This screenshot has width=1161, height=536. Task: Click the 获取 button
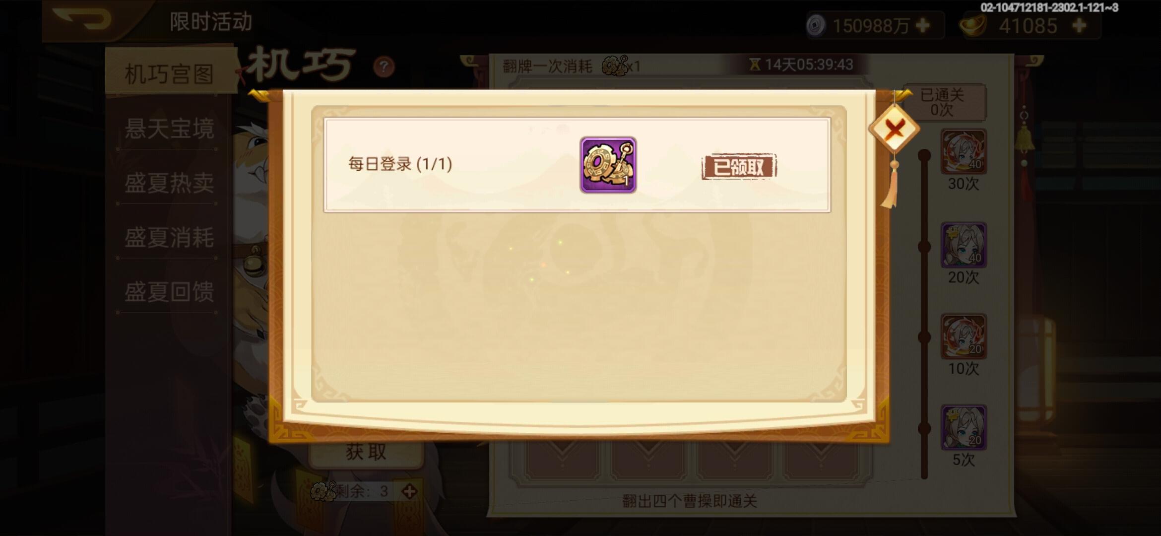click(x=366, y=452)
